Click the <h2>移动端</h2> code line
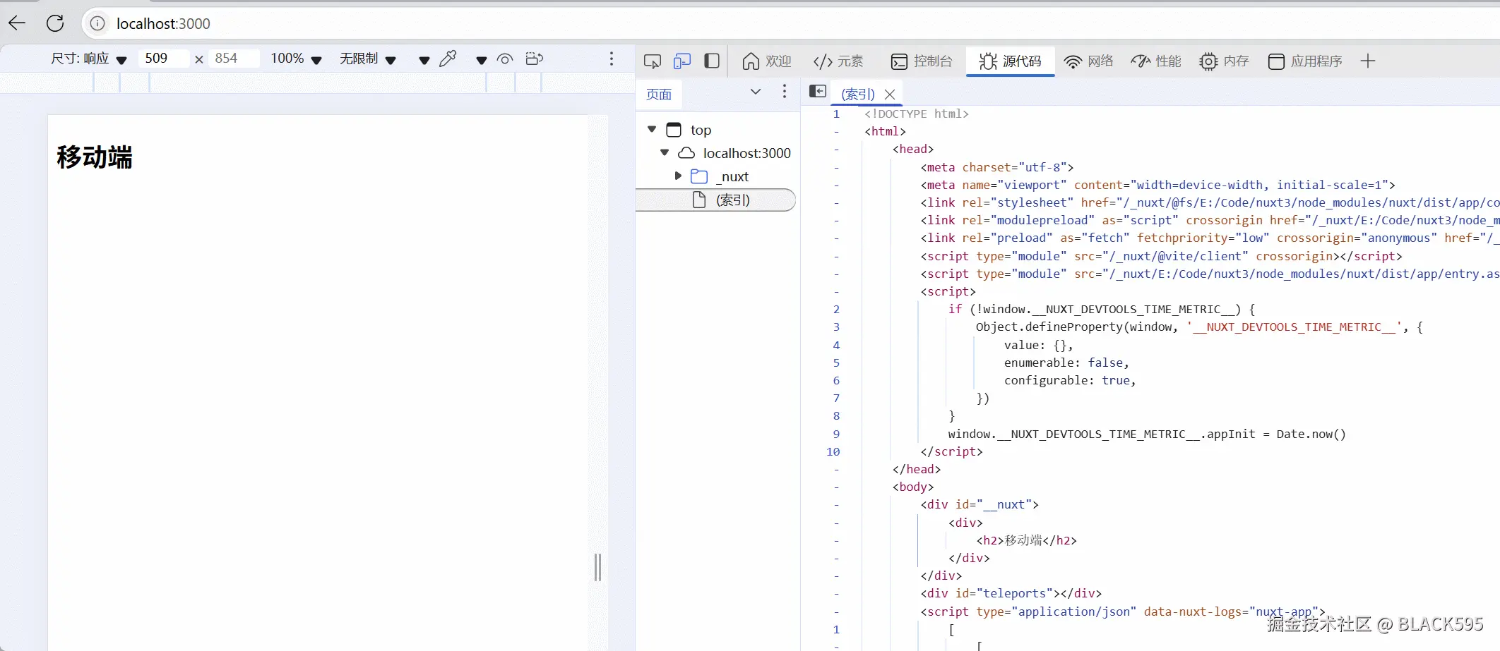 (1026, 540)
